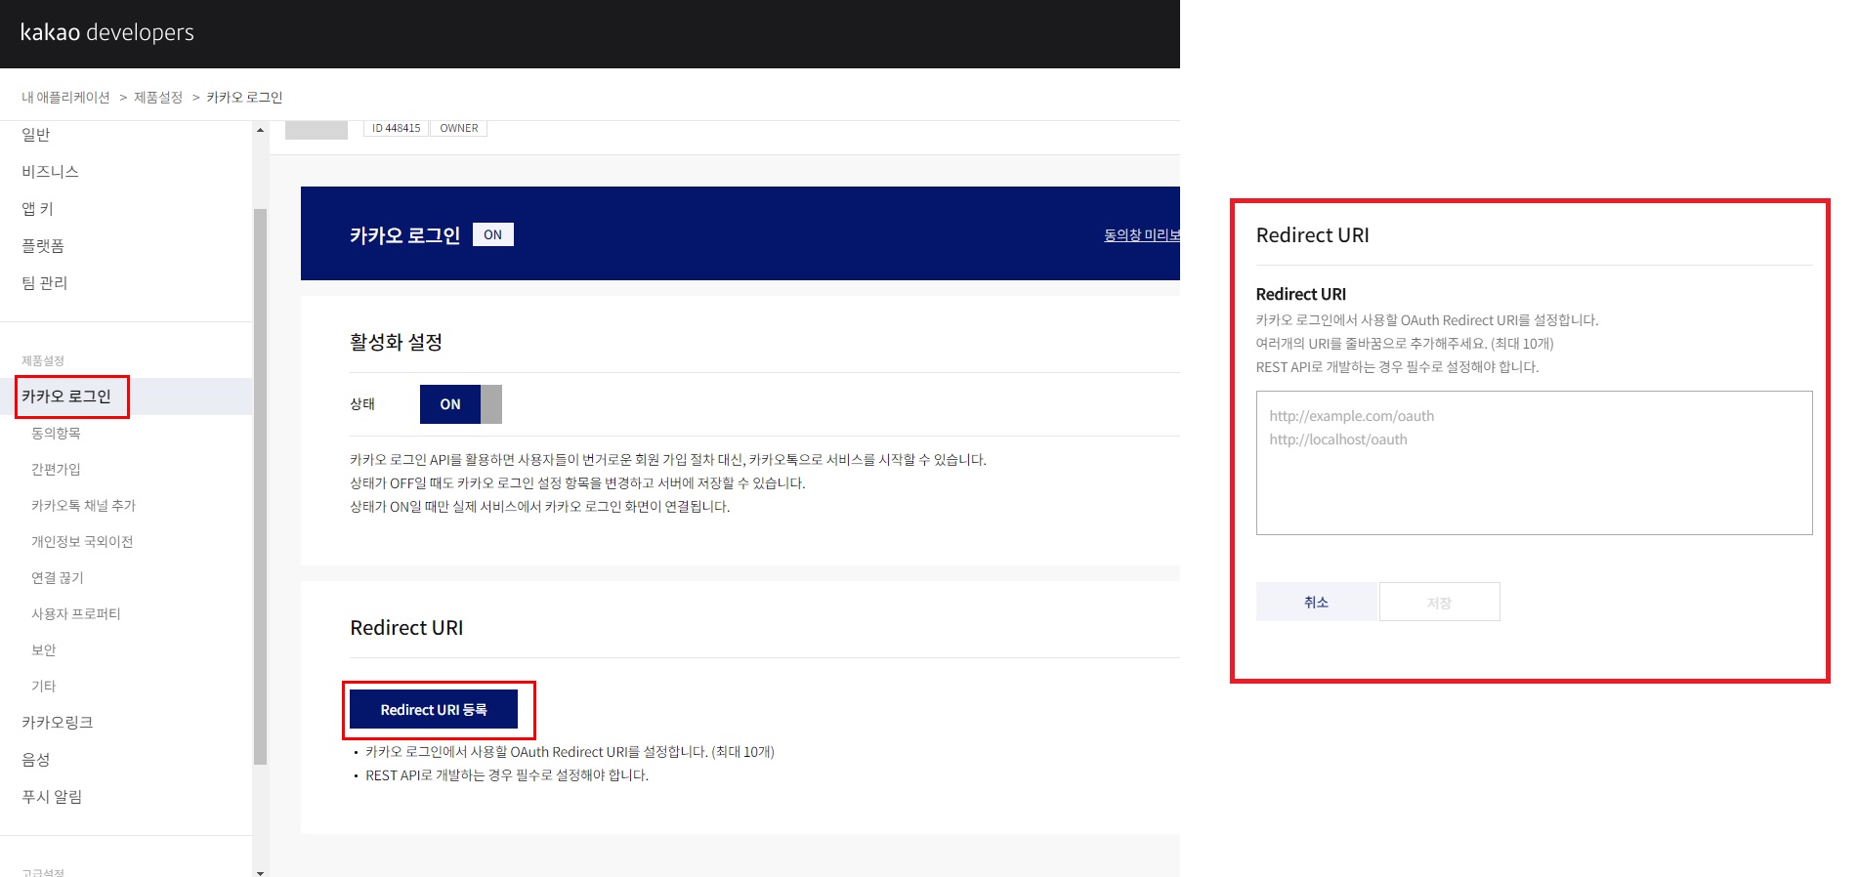Open 동의항목 submenu item
Screen dimensions: 1860x877
pos(56,433)
